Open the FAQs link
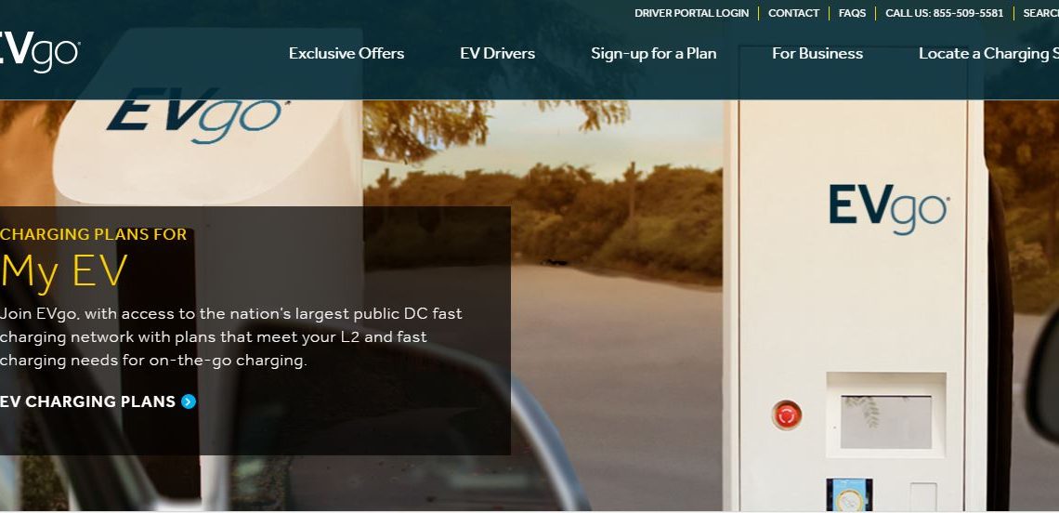 853,13
